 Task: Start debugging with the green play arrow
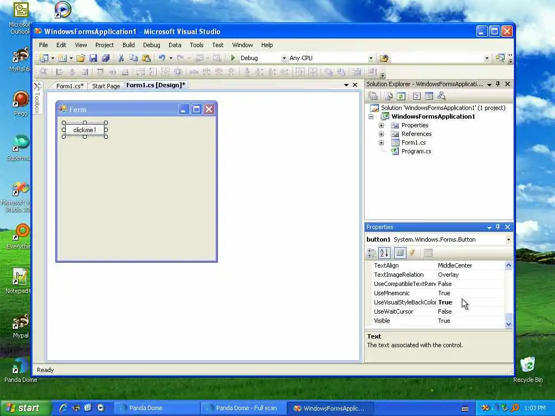click(233, 58)
